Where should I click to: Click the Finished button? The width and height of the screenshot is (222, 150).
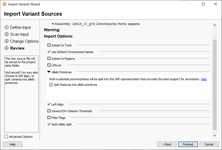[x=188, y=144]
